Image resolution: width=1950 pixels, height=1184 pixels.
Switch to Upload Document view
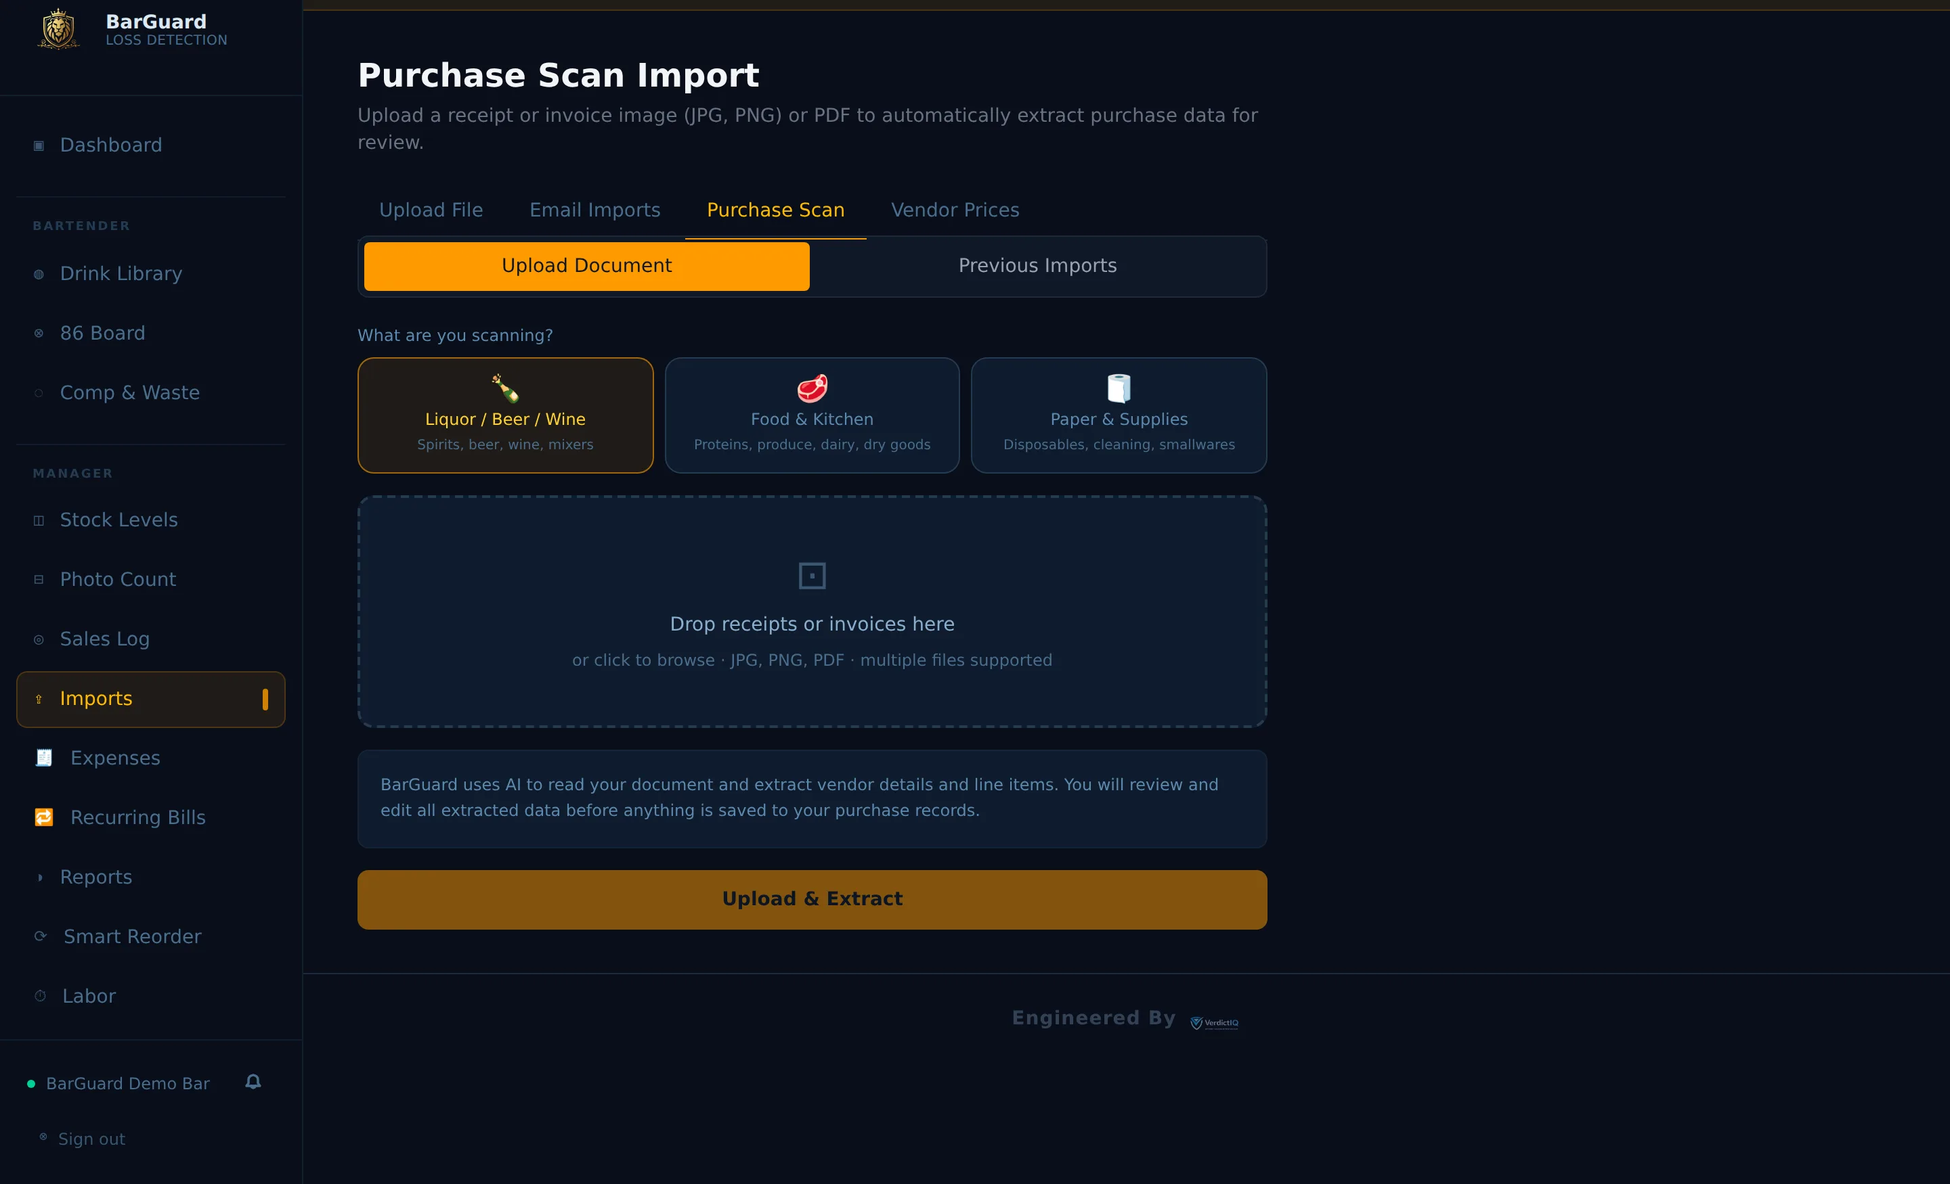[586, 267]
